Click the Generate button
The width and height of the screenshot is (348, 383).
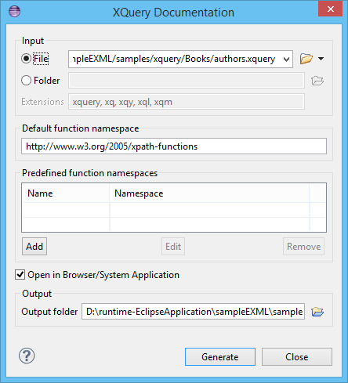(x=220, y=356)
